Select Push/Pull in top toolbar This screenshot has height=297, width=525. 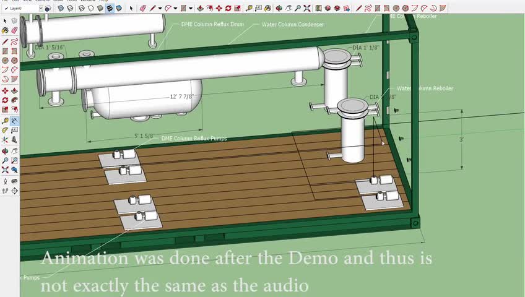point(200,9)
